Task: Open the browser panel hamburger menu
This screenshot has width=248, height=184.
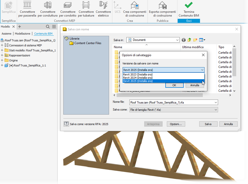Action: point(54,26)
